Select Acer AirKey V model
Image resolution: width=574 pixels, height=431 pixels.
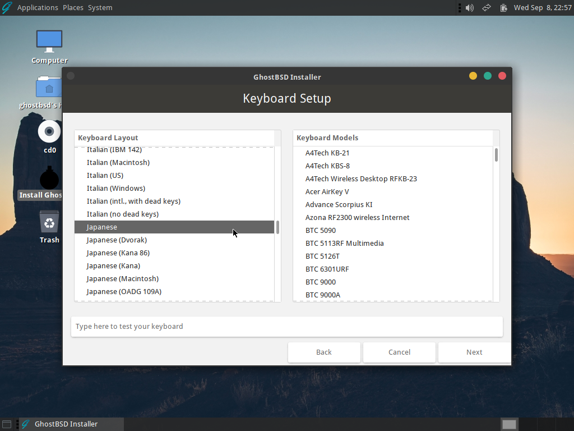[393, 192]
